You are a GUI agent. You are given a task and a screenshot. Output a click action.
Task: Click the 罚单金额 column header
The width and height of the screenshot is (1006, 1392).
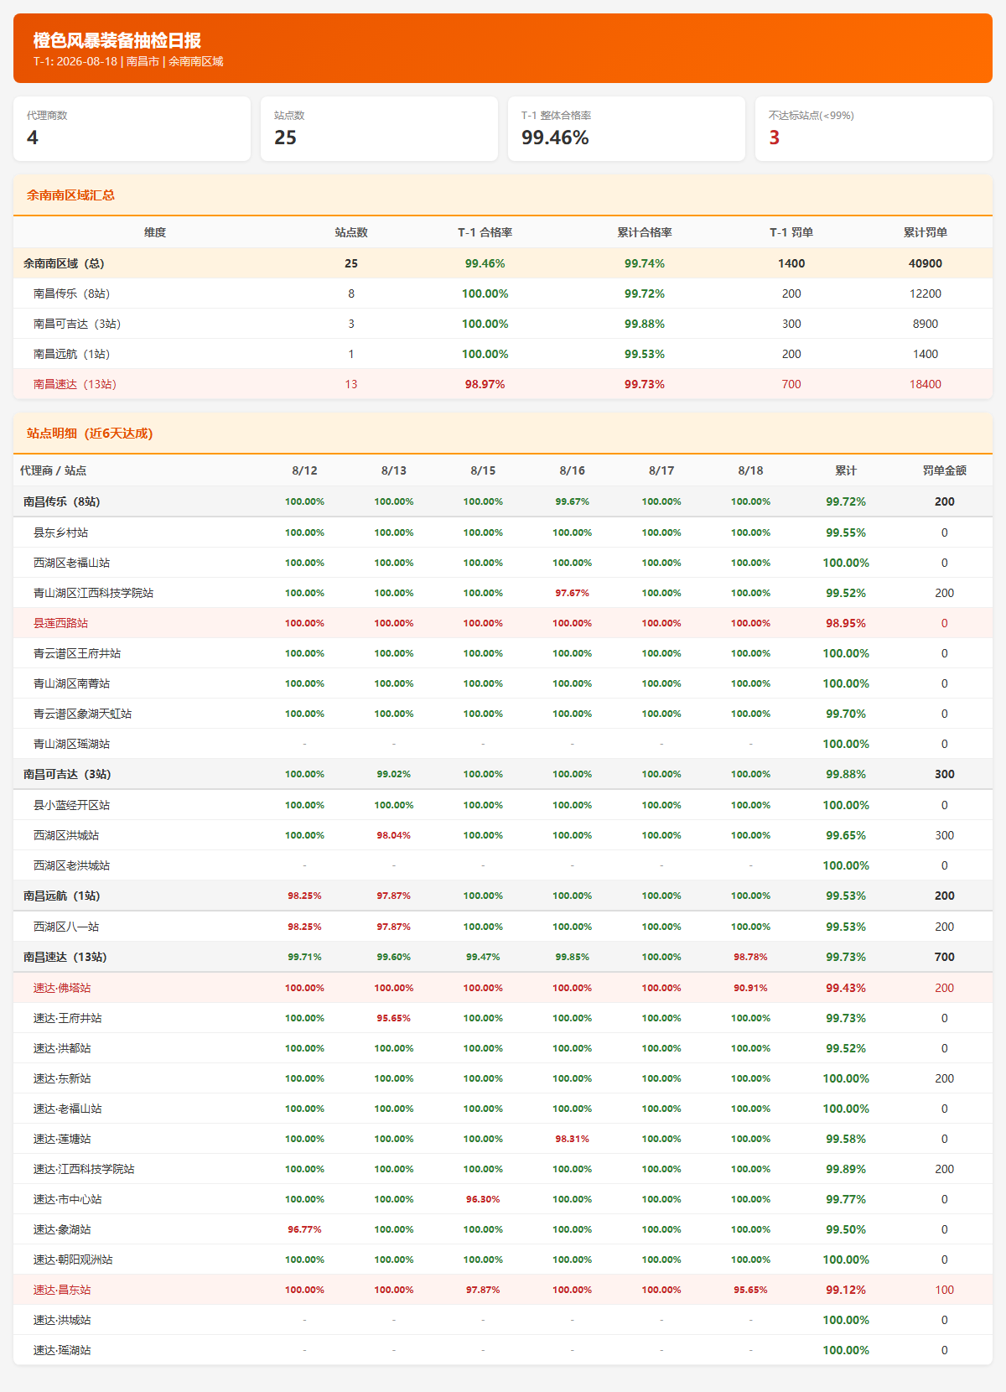[944, 470]
